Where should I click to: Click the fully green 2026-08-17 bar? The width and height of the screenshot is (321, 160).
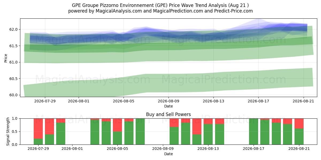[x=254, y=131]
